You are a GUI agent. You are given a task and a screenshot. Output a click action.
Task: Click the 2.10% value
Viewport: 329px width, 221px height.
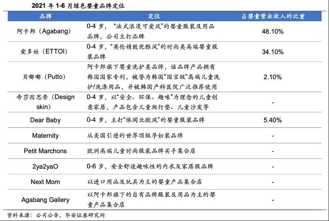(x=273, y=77)
